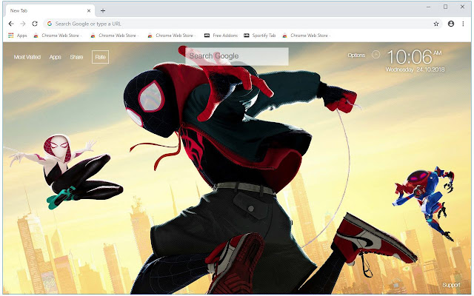Viewport: 474px width, 296px height.
Task: Click the date Wednesday 24.10.2018
Action: pos(415,70)
